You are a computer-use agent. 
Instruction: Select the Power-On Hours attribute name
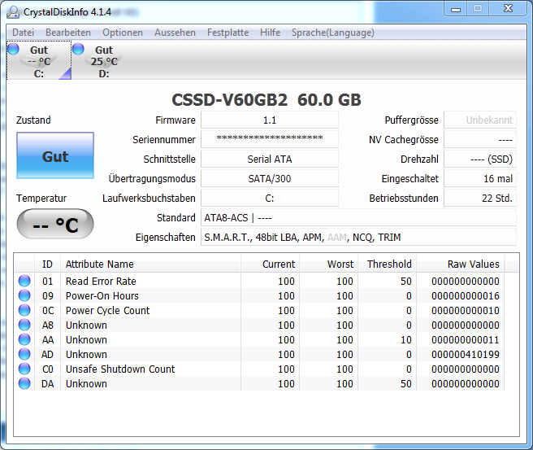coord(102,296)
